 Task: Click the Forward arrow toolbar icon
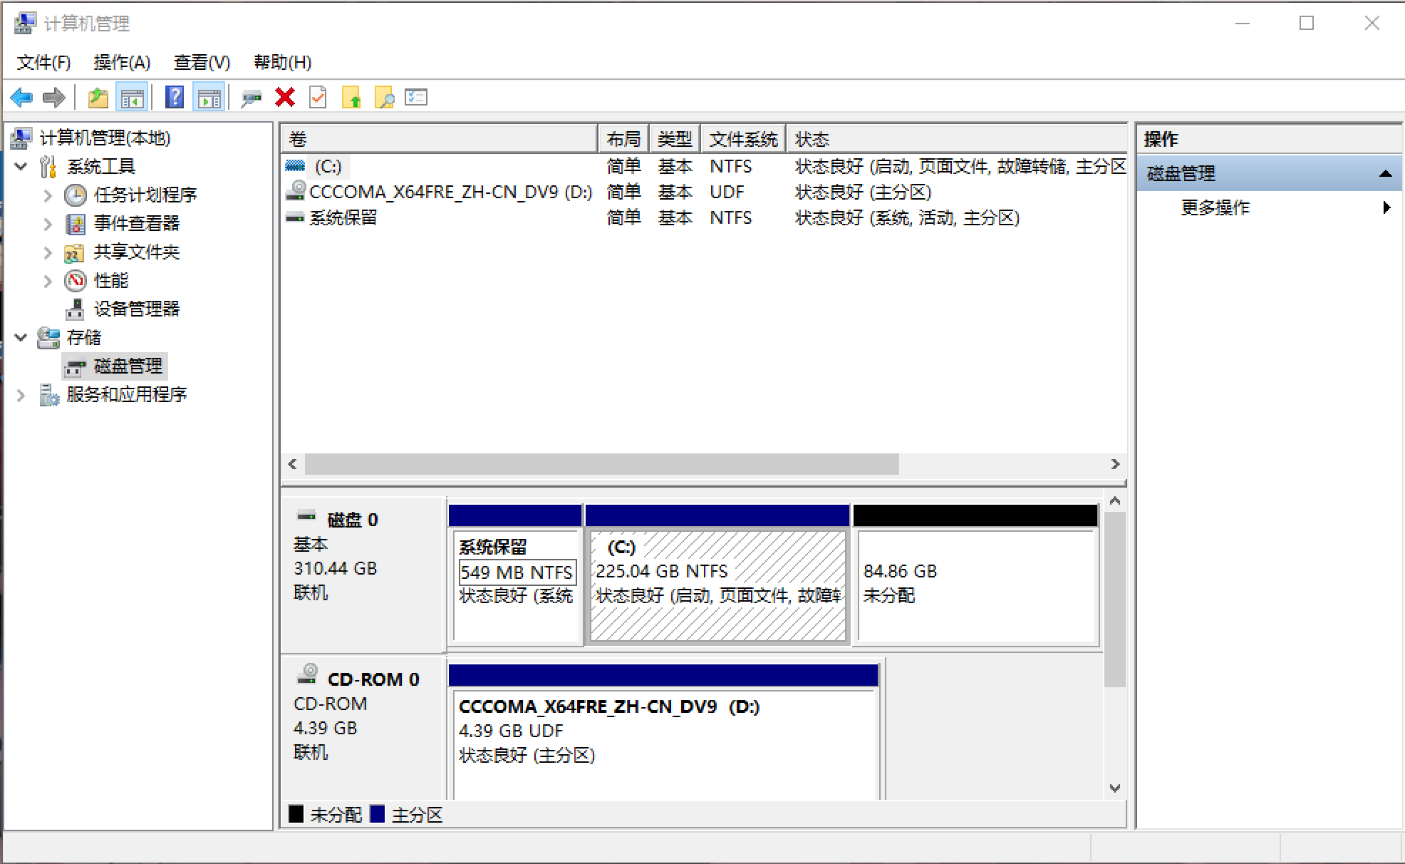[x=54, y=98]
